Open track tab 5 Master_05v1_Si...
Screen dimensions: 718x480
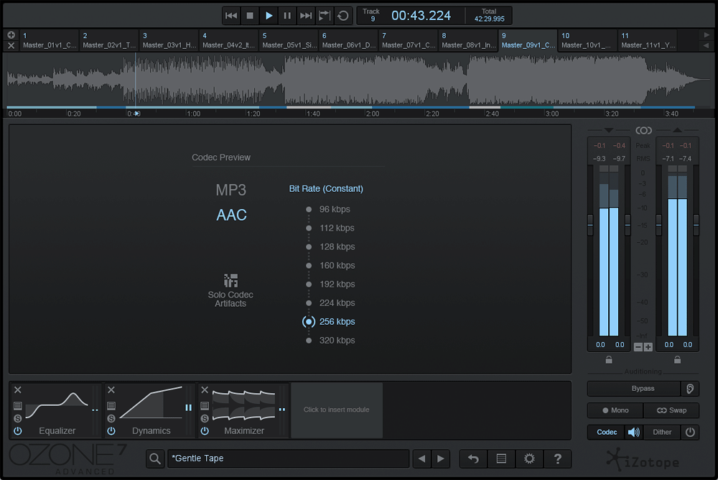(289, 40)
